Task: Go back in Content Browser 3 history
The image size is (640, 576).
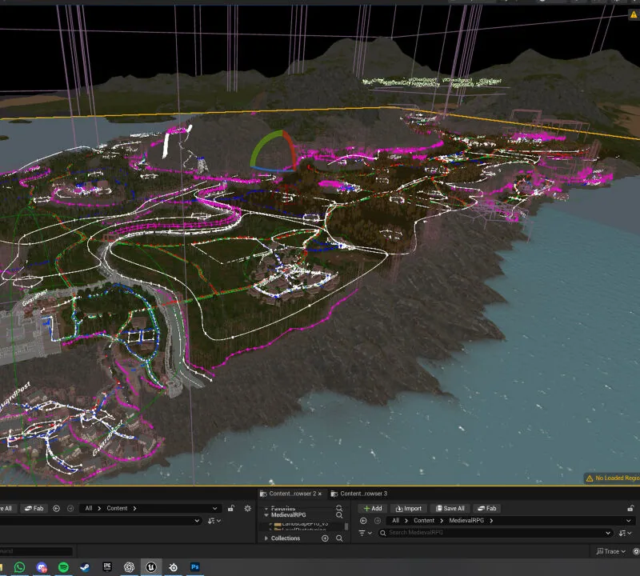Action: 363,521
